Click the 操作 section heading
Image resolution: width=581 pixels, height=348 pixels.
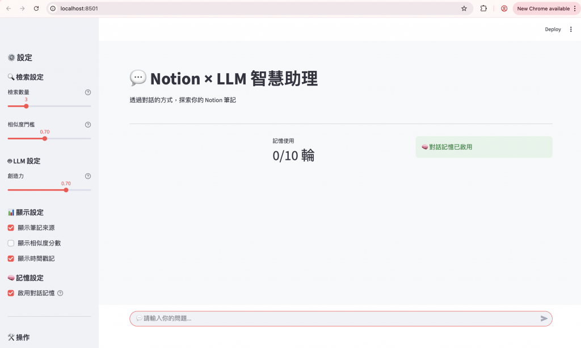[23, 338]
